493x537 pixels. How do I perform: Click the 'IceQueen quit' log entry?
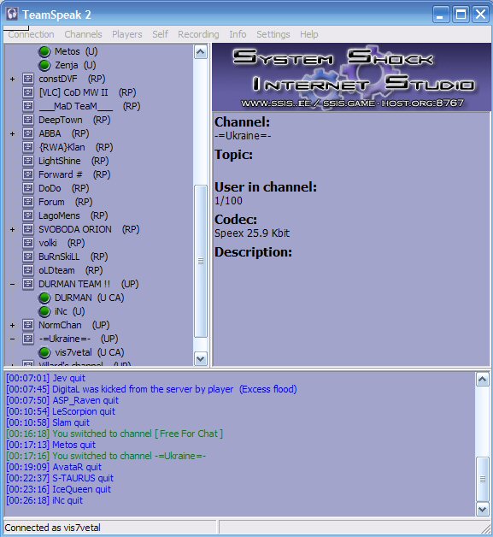coord(58,489)
